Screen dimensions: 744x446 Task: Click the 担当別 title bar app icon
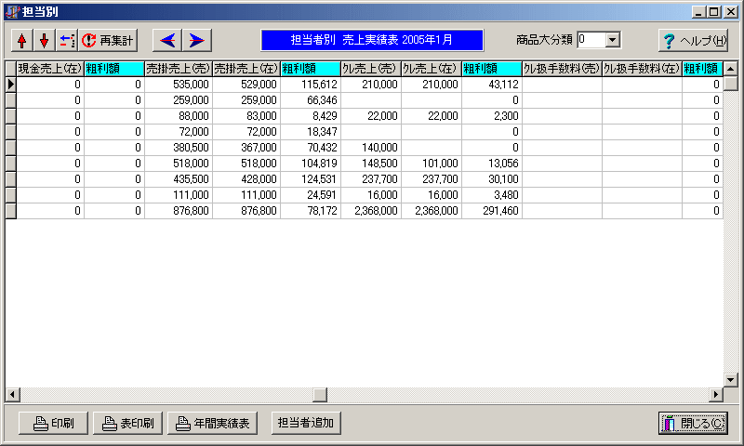click(13, 12)
